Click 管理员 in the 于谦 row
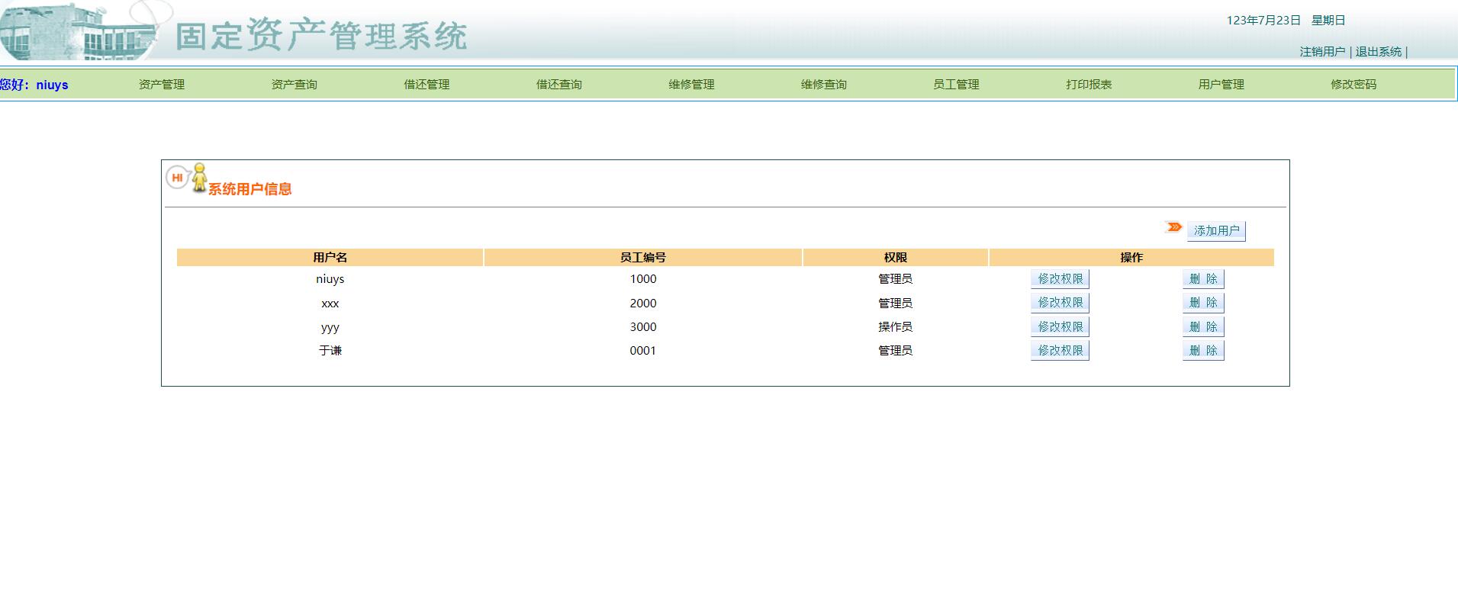Viewport: 1458px width, 604px height. [x=895, y=351]
